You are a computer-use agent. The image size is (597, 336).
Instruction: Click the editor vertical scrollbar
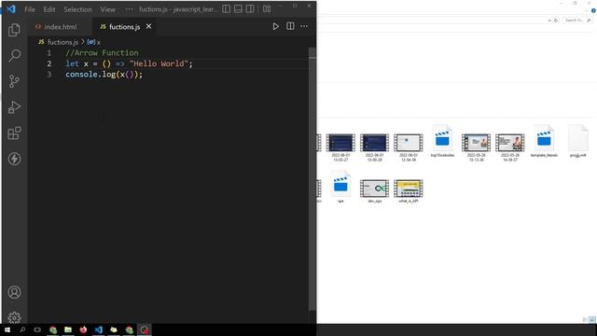312,179
